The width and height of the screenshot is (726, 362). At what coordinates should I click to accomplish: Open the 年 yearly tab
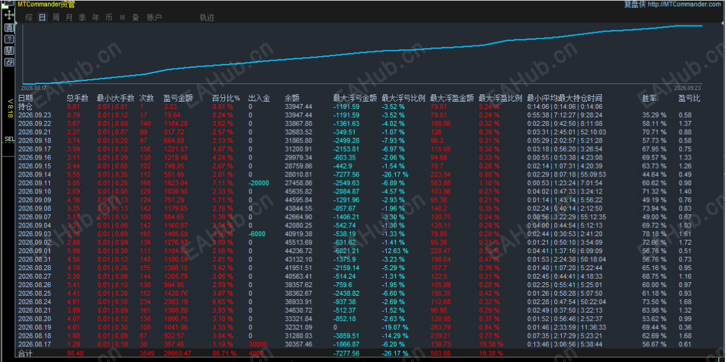pyautogui.click(x=96, y=18)
